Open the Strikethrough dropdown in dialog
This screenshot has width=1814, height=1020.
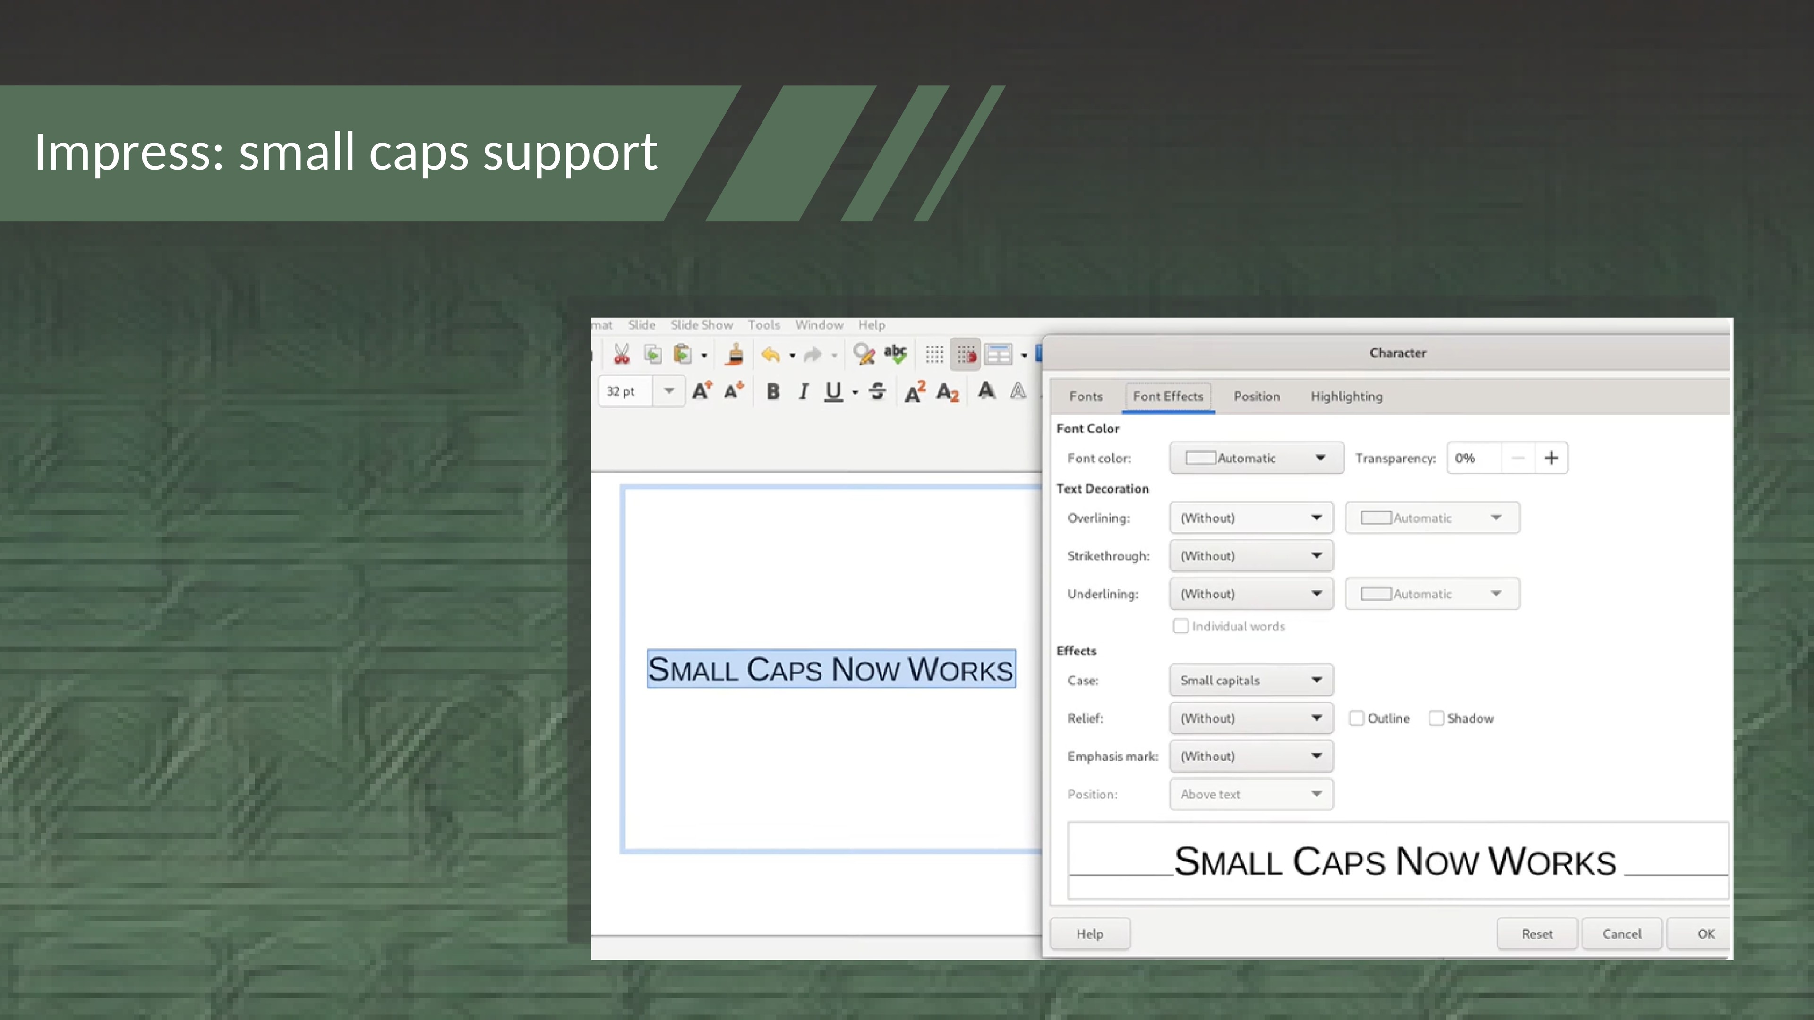(x=1250, y=555)
